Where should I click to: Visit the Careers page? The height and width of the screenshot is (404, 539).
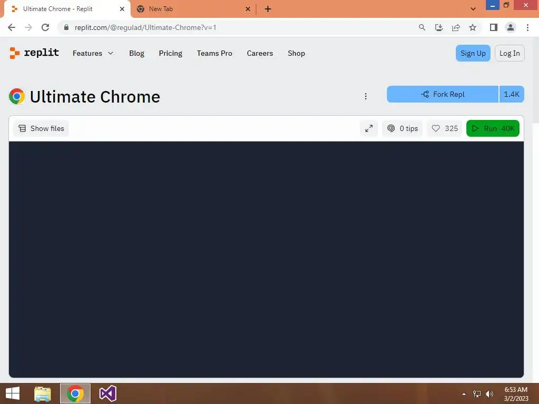tap(260, 53)
